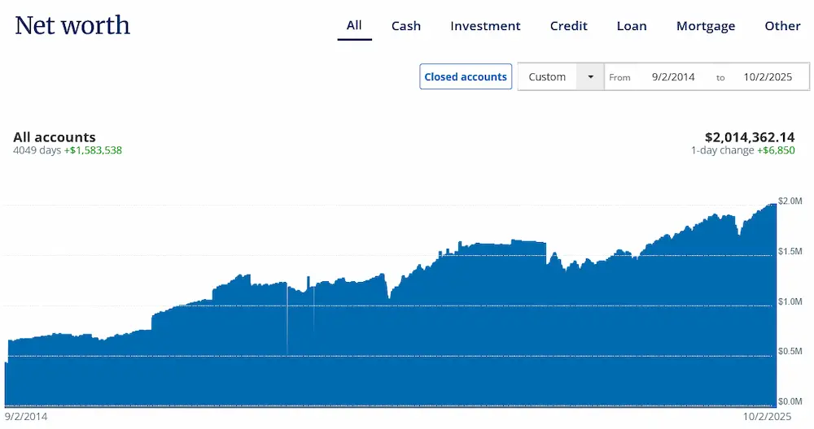Click the 9/2/2014 chart start label
814x429 pixels.
coord(25,415)
